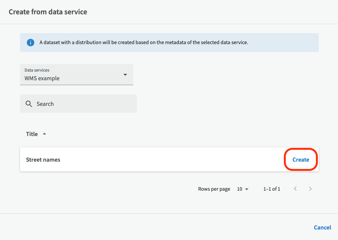Screen dimensions: 338x240
Task: Click the Create from data service heading
Action: [x=48, y=12]
